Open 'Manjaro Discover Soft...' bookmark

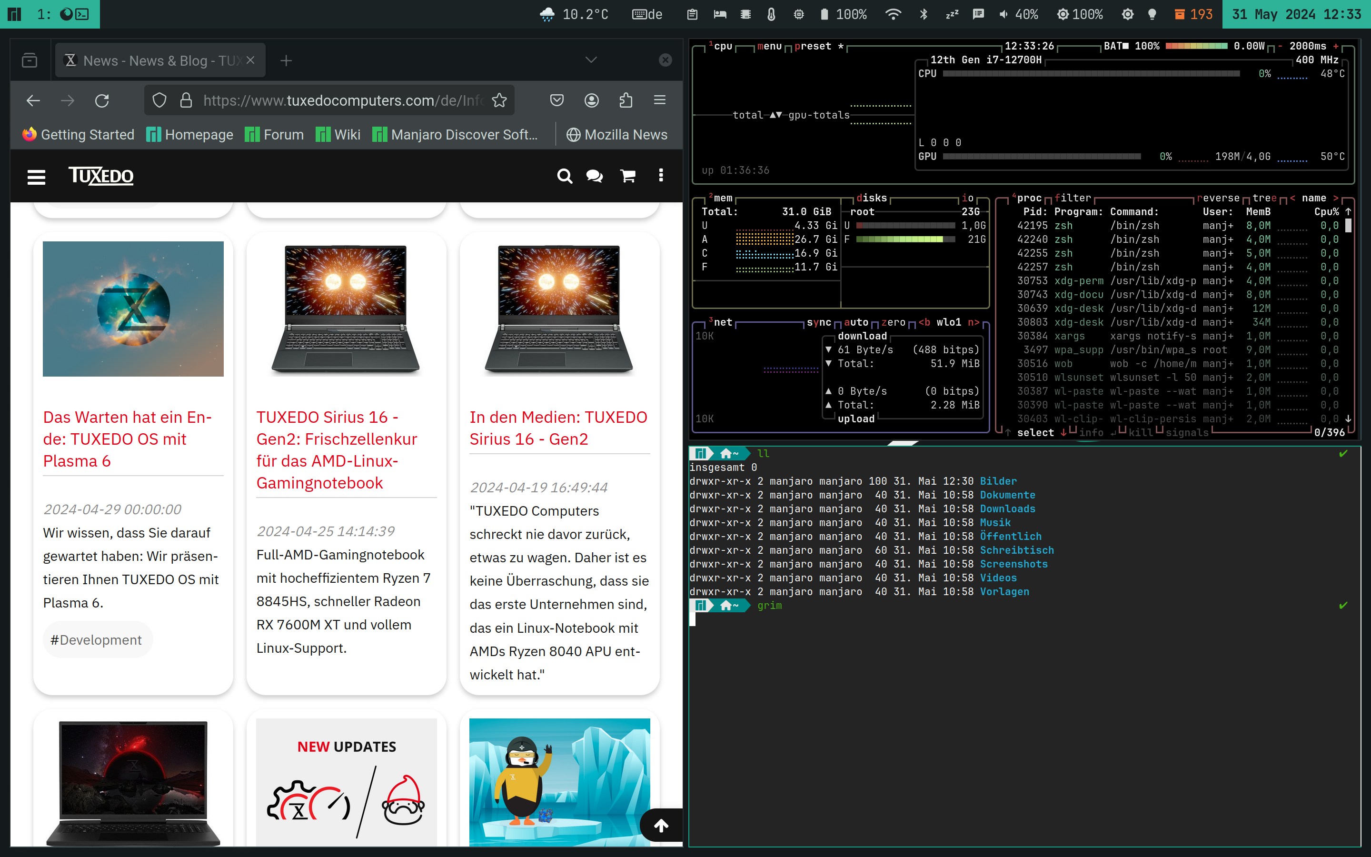(x=455, y=134)
